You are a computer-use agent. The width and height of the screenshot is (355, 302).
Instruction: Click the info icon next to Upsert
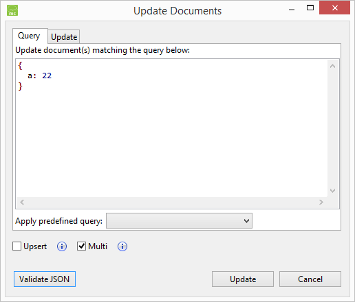(x=62, y=246)
